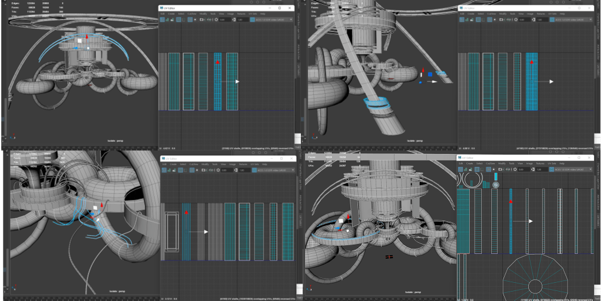Click UV snapshot camera icon in bottom-right UV Editor
The height and width of the screenshot is (301, 603).
[x=501, y=169]
